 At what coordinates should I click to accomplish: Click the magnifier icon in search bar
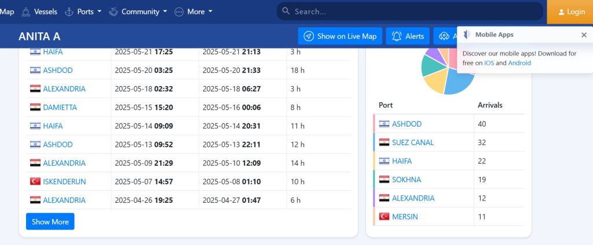pos(285,12)
